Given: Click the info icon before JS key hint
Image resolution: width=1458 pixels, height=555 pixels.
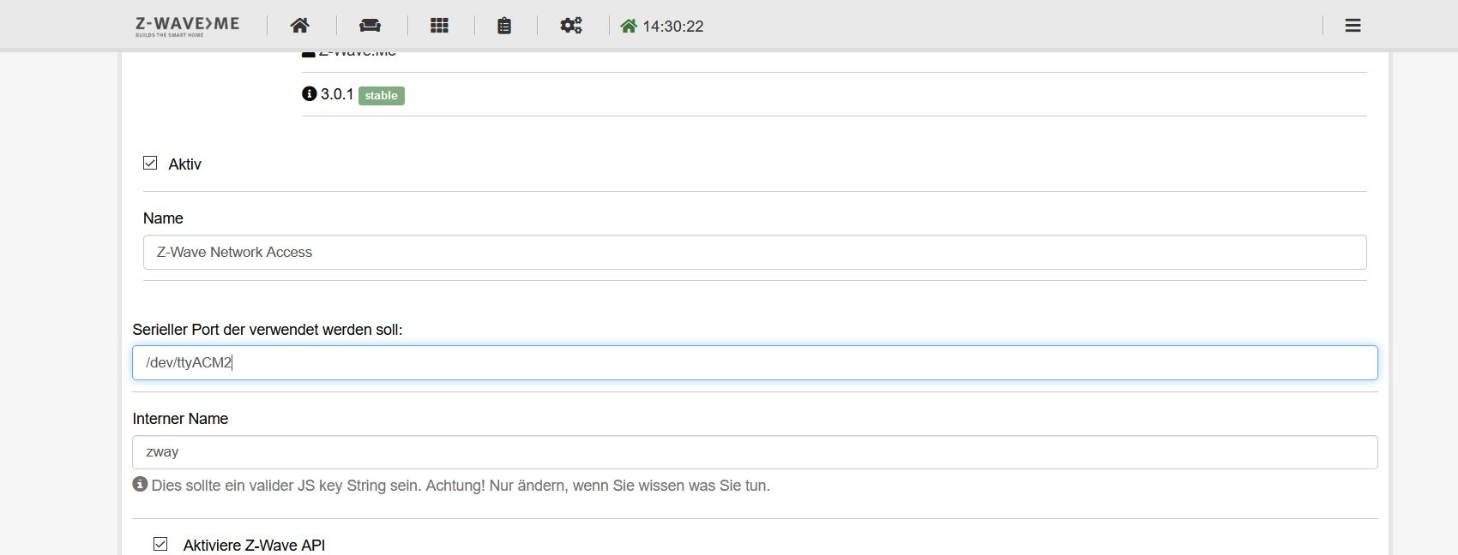Looking at the screenshot, I should 140,484.
